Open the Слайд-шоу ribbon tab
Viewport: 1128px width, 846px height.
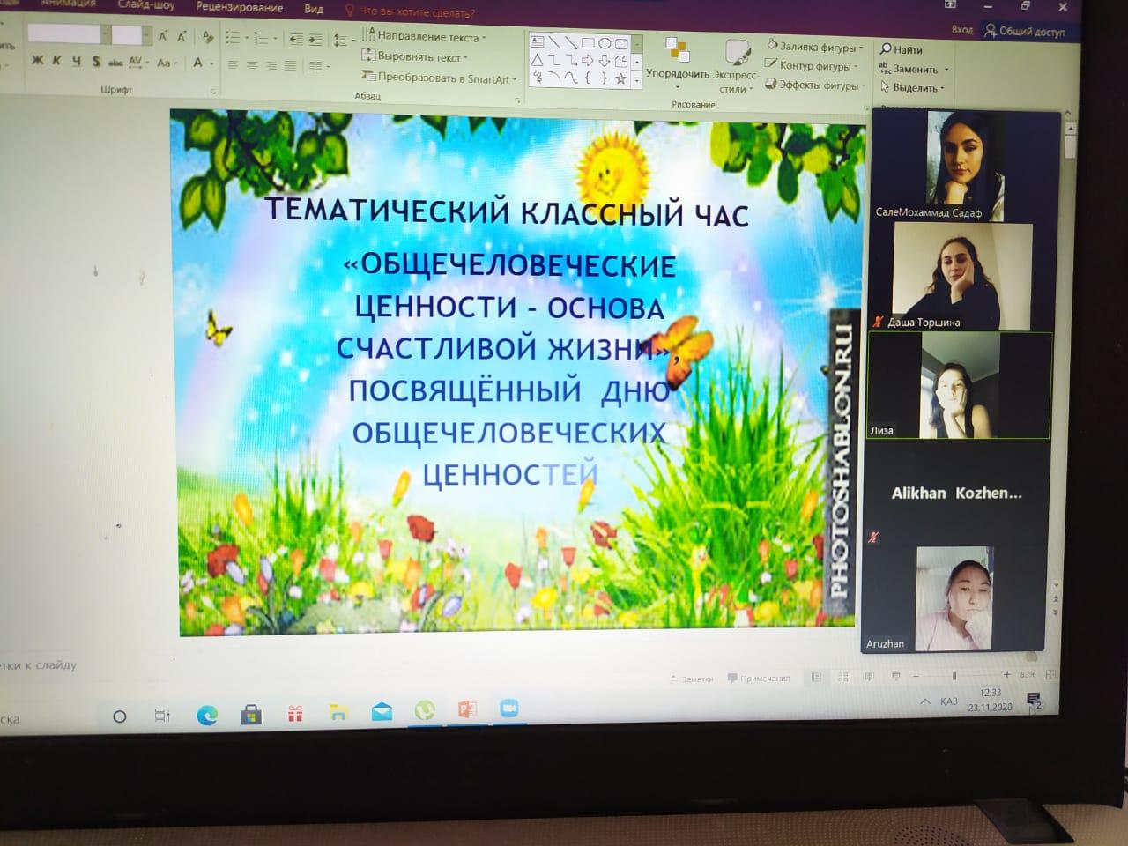pyautogui.click(x=146, y=7)
